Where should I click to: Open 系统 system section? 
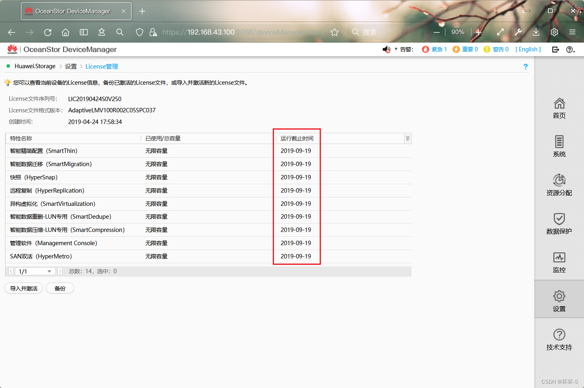click(x=559, y=146)
